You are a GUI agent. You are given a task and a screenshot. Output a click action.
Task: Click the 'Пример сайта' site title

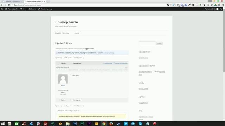(66, 22)
